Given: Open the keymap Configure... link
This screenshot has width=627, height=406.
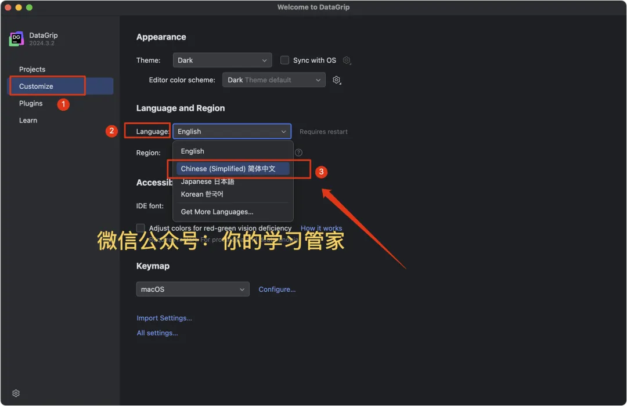Looking at the screenshot, I should (x=277, y=289).
